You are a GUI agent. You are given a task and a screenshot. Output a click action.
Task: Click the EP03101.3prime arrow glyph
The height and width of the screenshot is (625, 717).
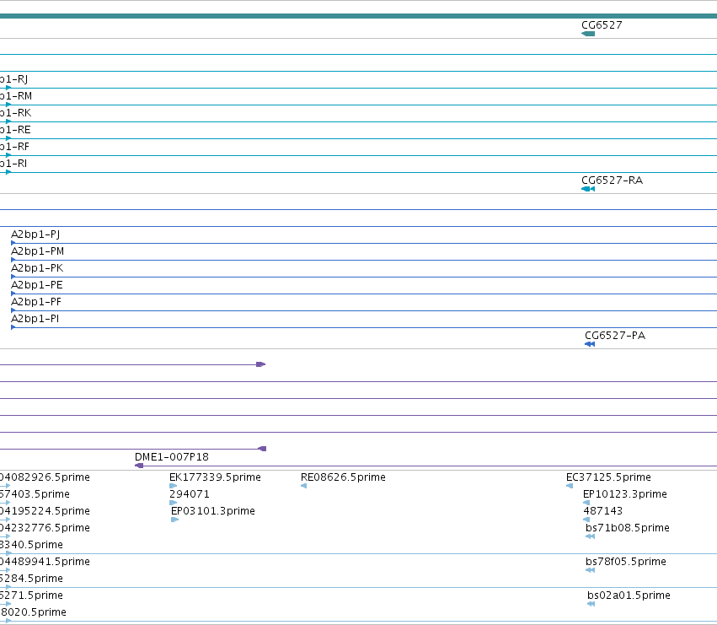(174, 520)
